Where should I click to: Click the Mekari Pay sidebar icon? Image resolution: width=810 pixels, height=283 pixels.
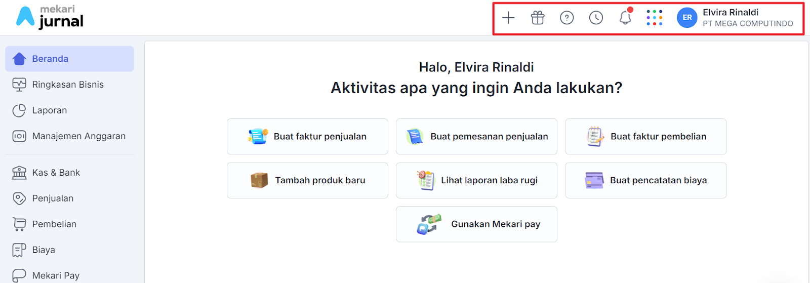coord(19,275)
